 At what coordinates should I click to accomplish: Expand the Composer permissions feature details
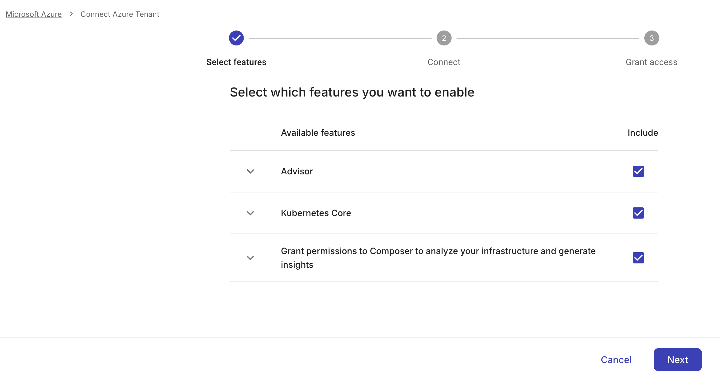[250, 258]
